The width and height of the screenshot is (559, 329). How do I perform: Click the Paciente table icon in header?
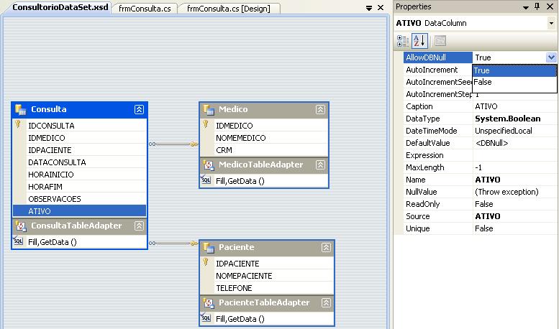[x=209, y=247]
